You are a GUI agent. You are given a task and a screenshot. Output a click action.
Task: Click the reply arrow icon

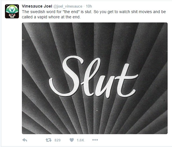pos(25,140)
